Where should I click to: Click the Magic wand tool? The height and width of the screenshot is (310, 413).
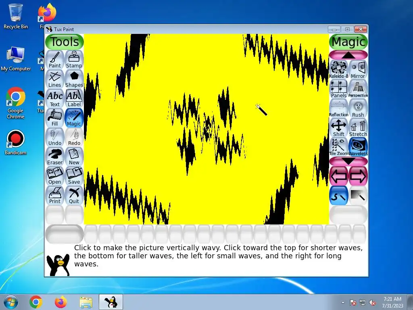point(74,118)
